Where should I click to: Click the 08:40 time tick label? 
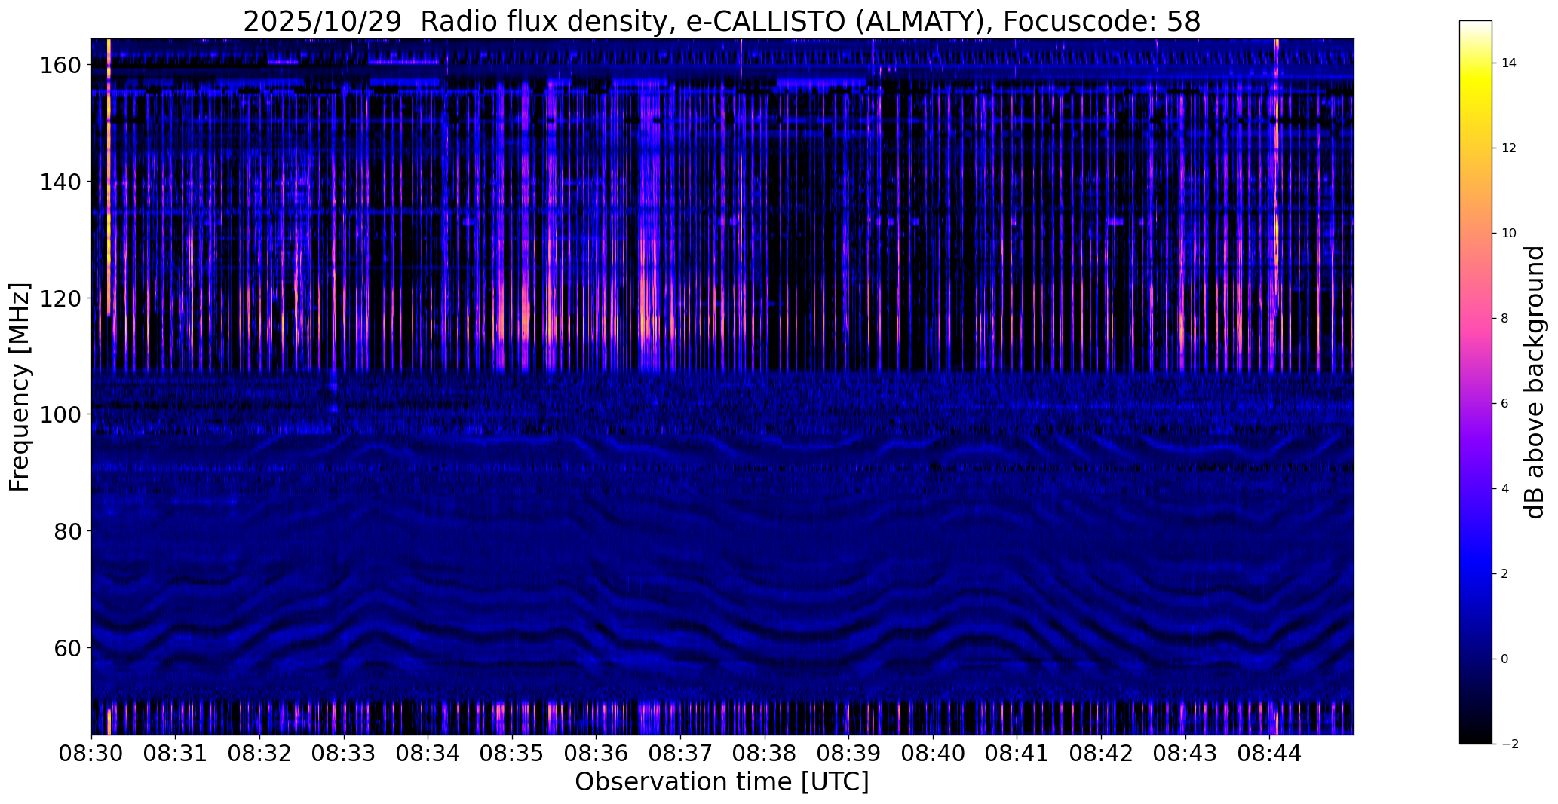pos(933,754)
